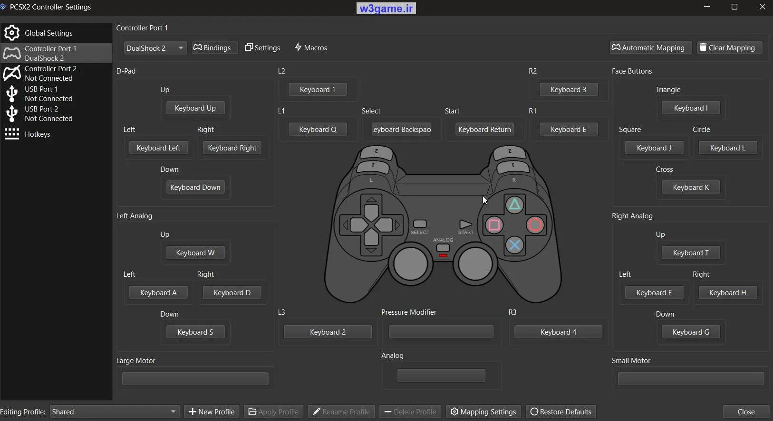The width and height of the screenshot is (773, 421).
Task: Rebind R3 binding Keyboard 4
Action: pyautogui.click(x=558, y=332)
